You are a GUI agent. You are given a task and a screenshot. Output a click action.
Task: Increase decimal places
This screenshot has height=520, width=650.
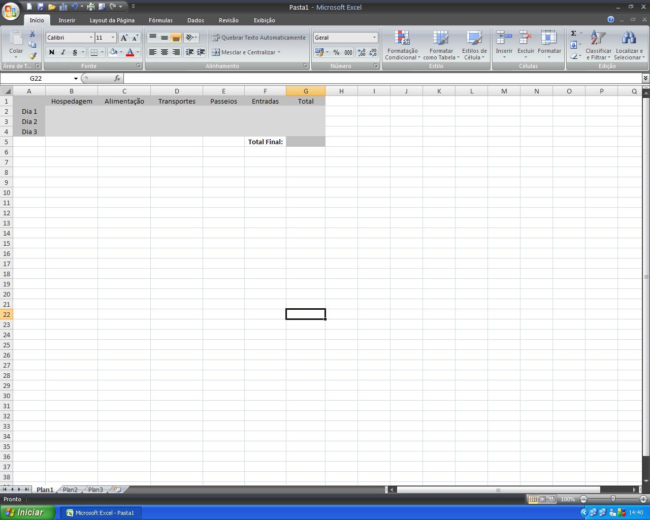pos(362,52)
